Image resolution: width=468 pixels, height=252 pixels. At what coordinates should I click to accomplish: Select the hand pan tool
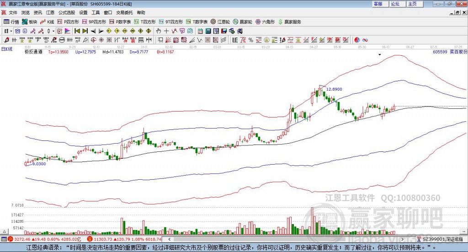pos(158,31)
